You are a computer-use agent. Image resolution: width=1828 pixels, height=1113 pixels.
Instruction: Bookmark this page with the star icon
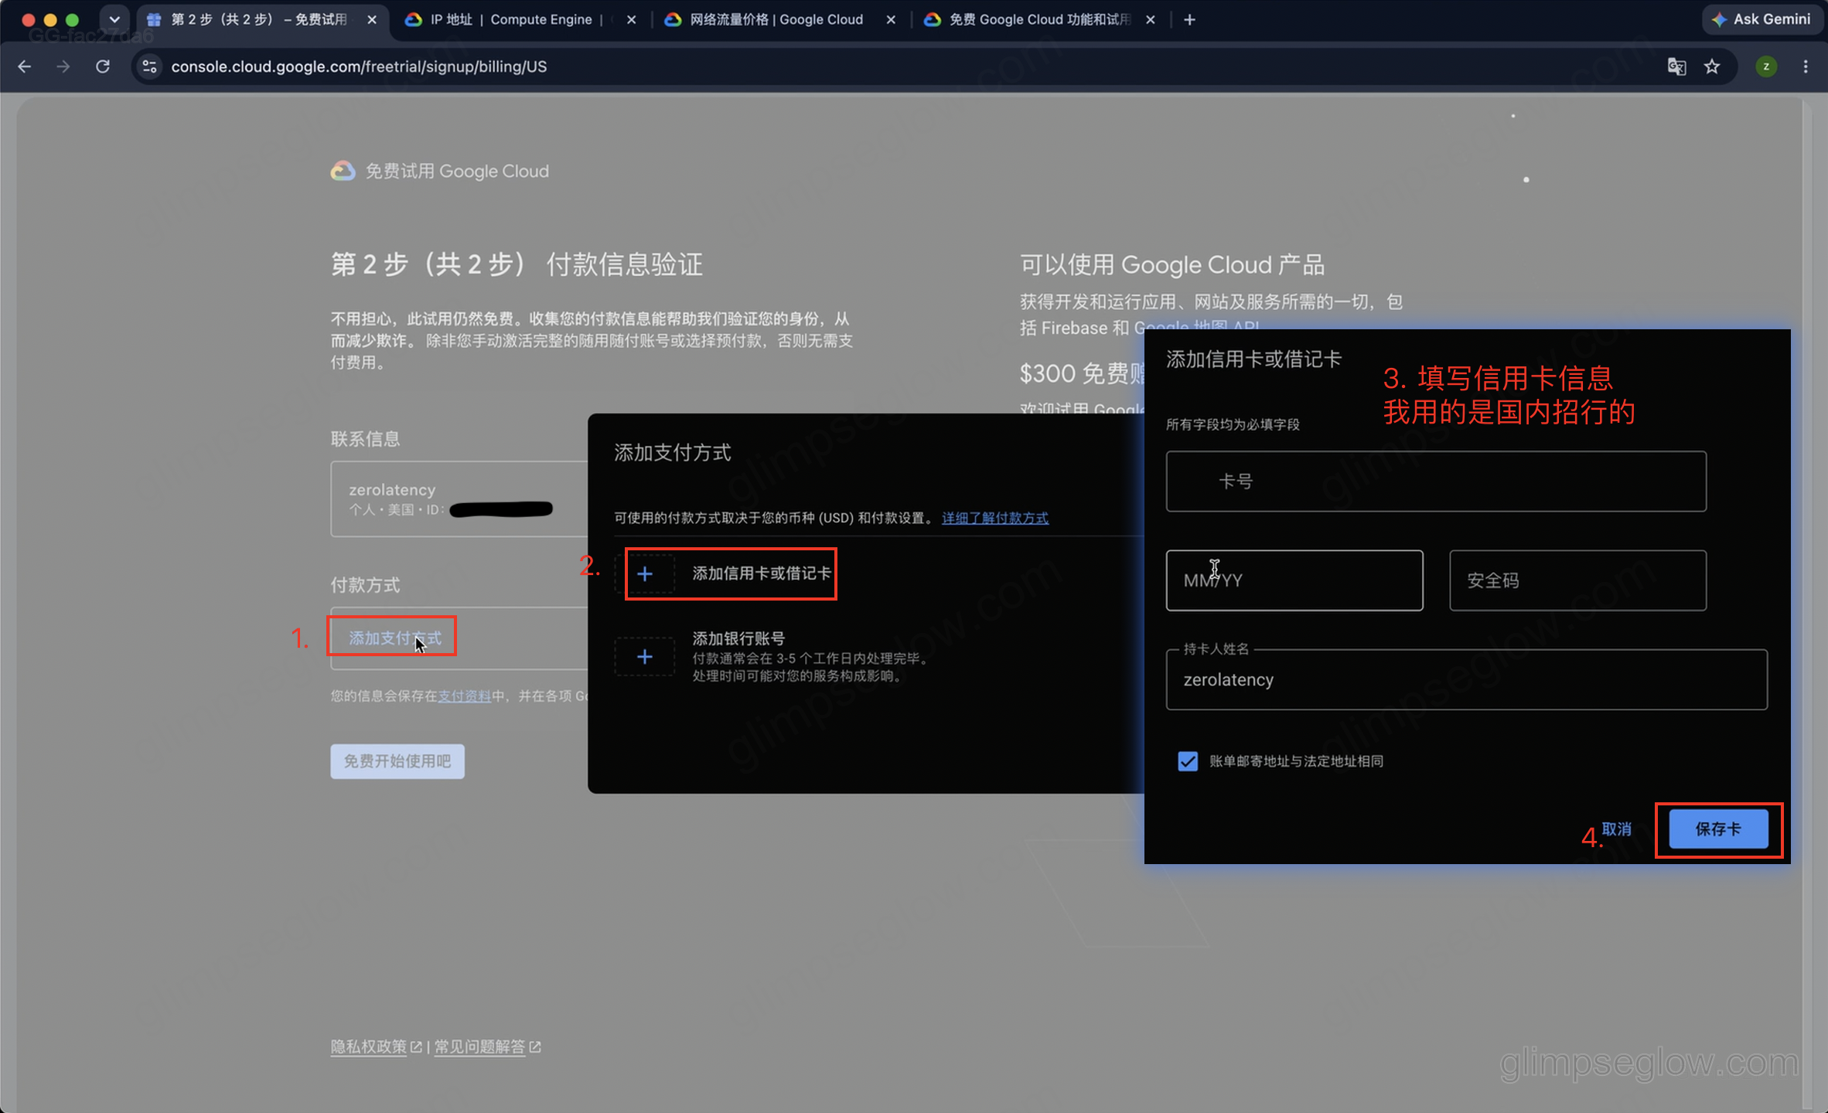1712,66
